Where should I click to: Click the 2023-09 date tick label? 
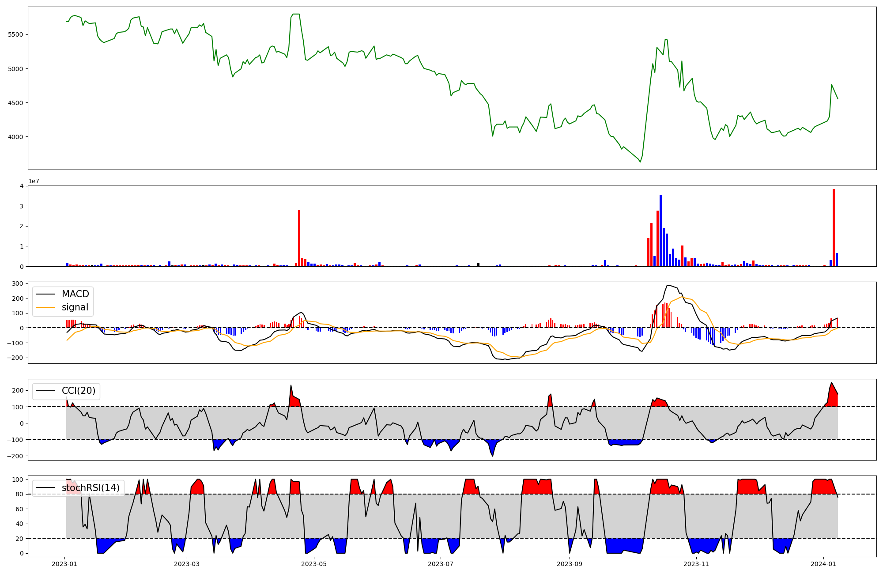570,564
